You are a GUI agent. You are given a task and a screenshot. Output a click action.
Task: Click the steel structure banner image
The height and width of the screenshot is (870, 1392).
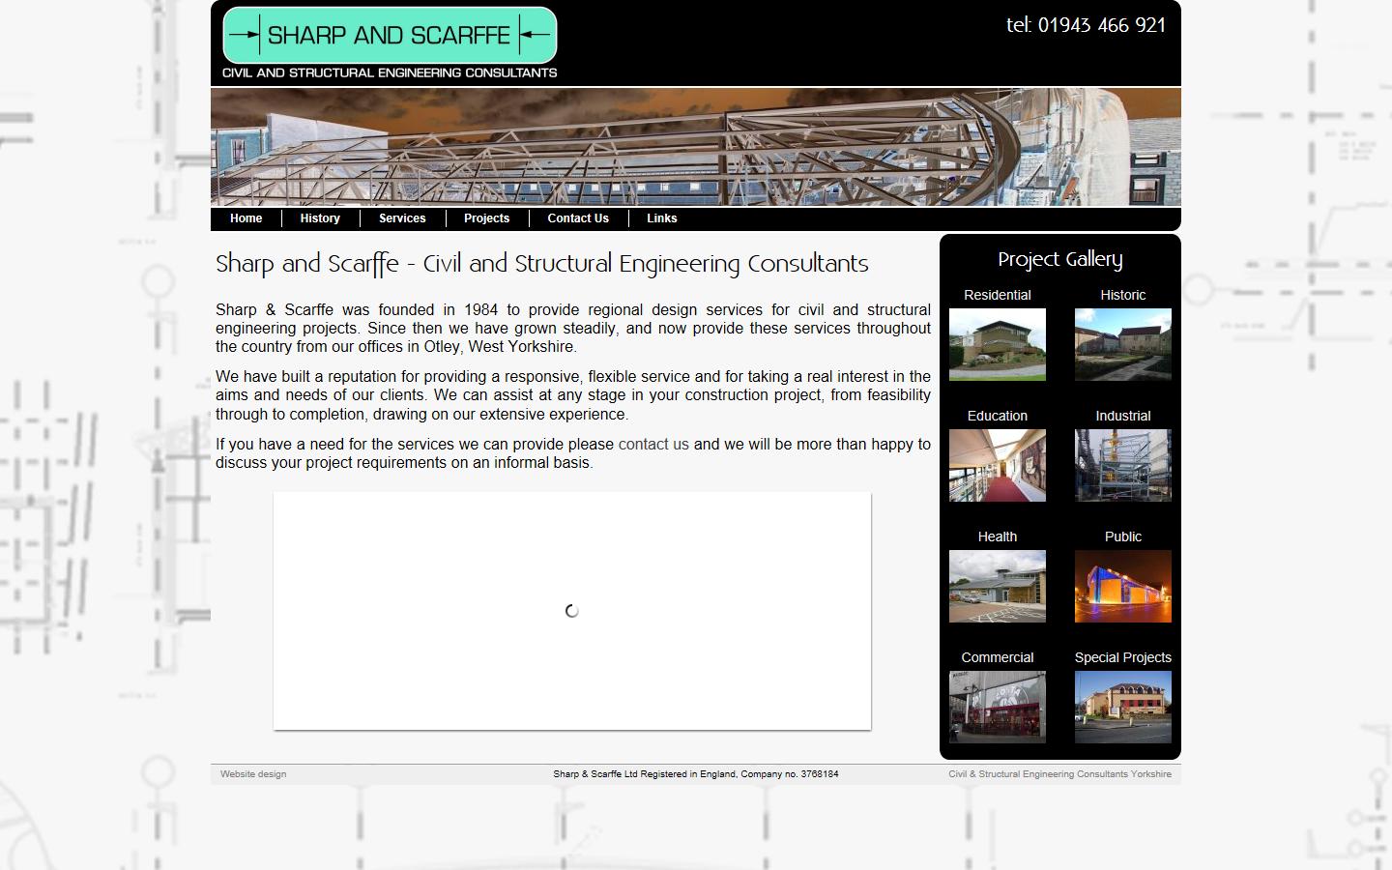(696, 147)
